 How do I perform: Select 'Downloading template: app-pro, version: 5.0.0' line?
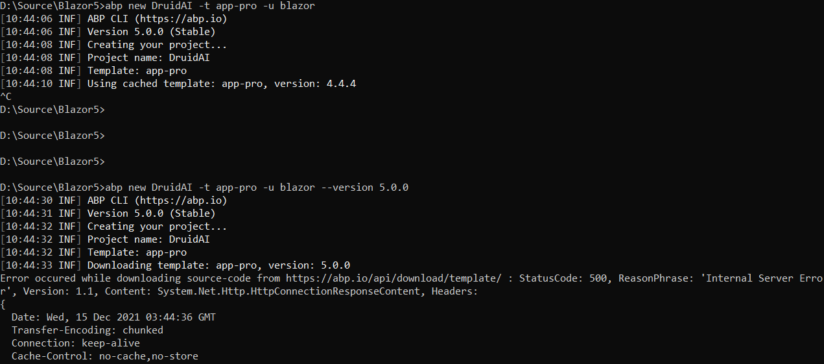pyautogui.click(x=218, y=265)
